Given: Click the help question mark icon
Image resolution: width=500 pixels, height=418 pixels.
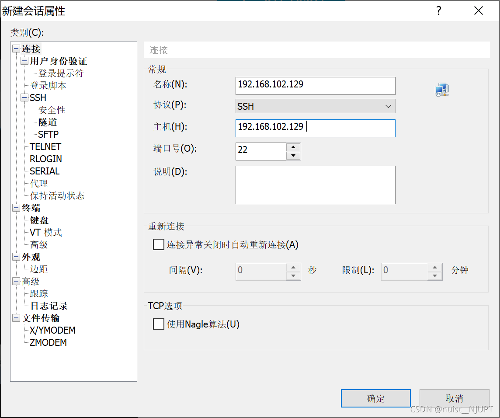Looking at the screenshot, I should pyautogui.click(x=438, y=10).
